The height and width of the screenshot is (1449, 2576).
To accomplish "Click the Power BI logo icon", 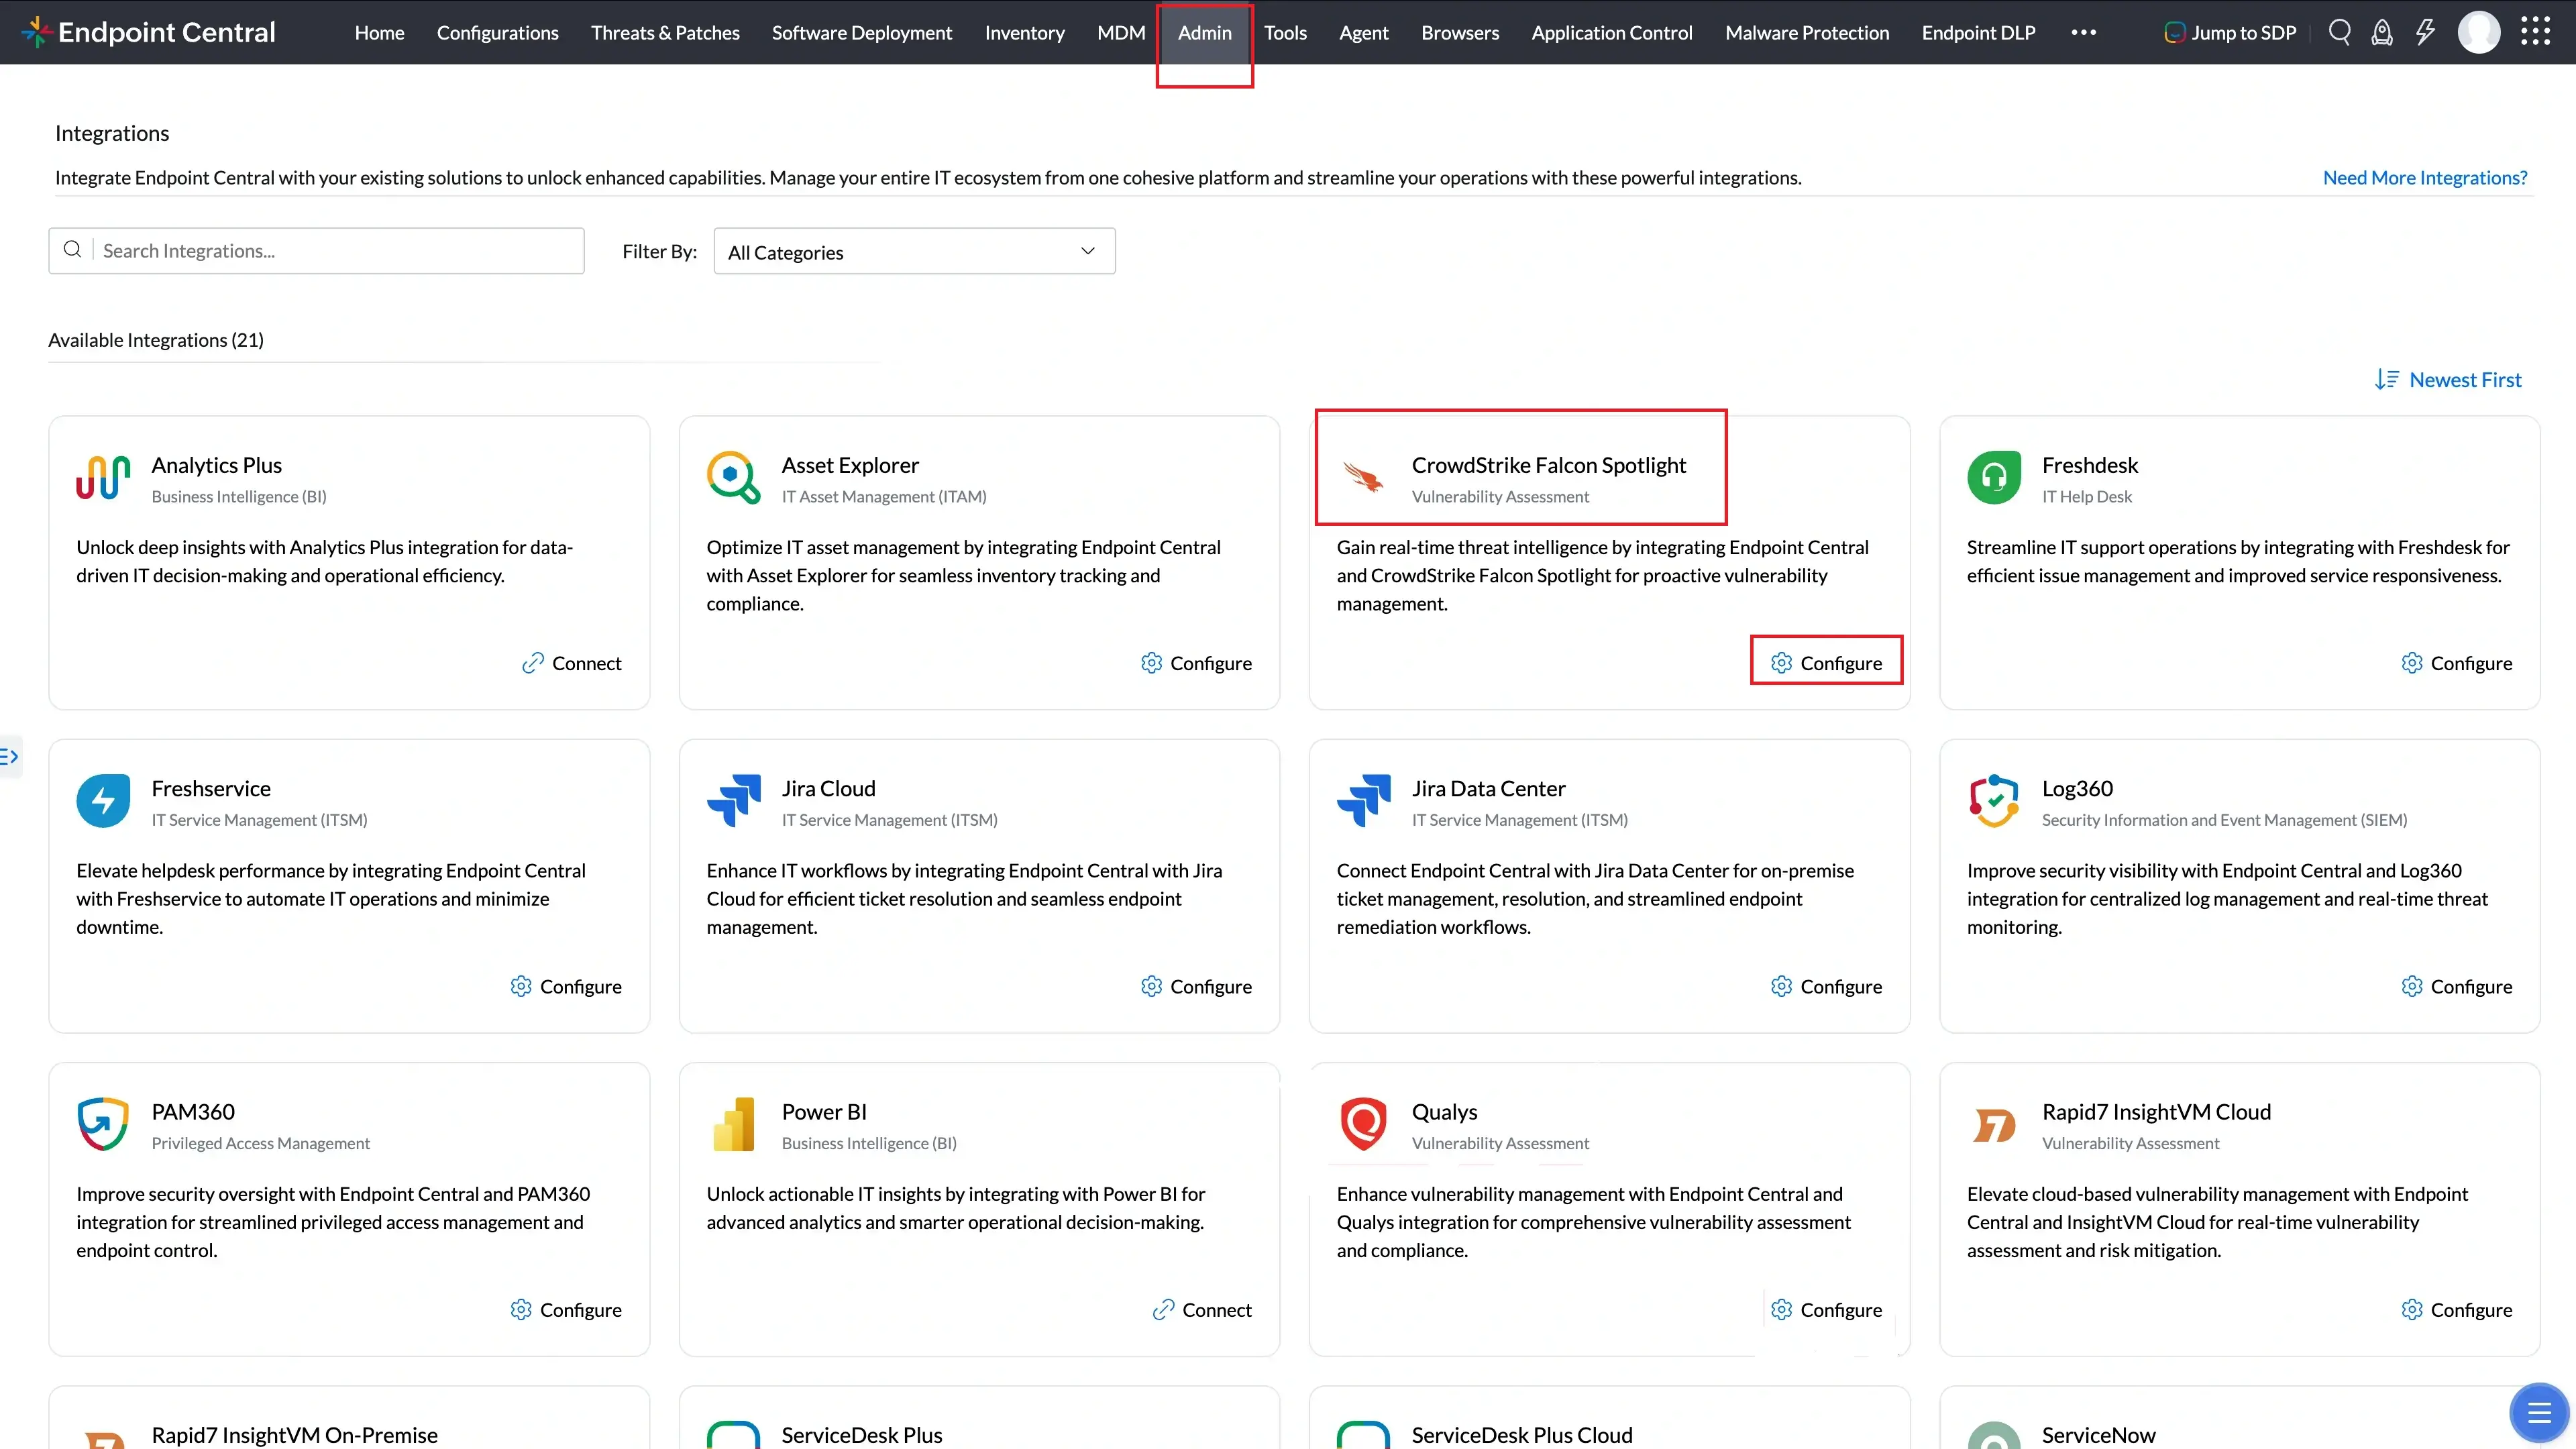I will tap(733, 1123).
